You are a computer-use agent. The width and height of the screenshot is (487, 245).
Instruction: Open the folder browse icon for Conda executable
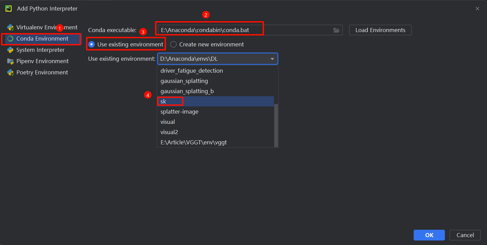[x=336, y=30]
